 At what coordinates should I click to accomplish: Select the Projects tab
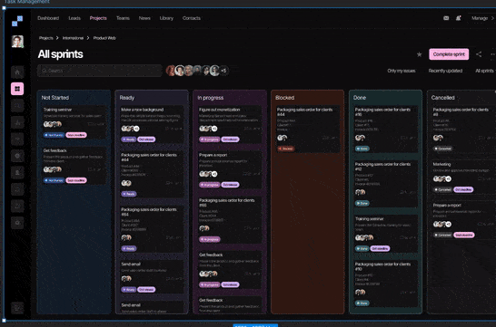point(98,18)
